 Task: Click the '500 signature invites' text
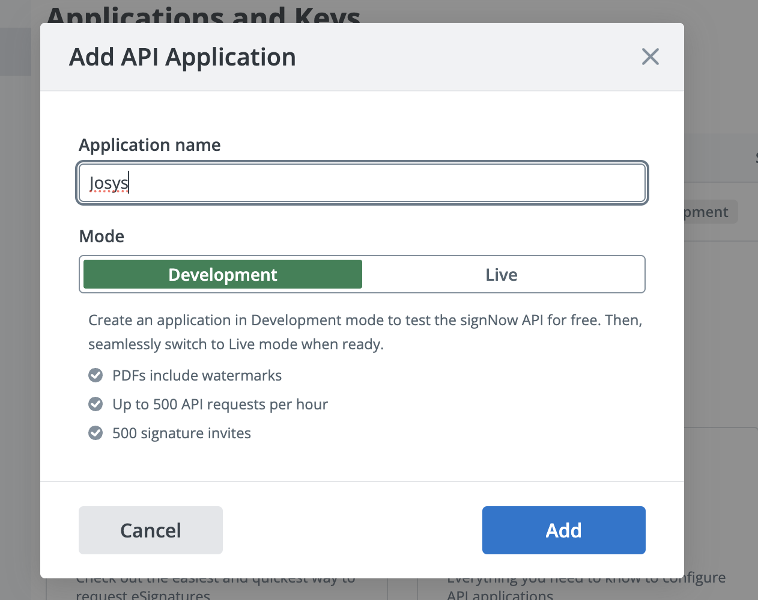[181, 433]
